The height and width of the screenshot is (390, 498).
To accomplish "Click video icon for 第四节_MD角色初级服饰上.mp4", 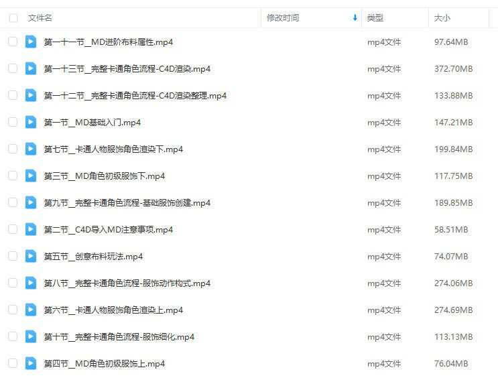I will pos(31,363).
